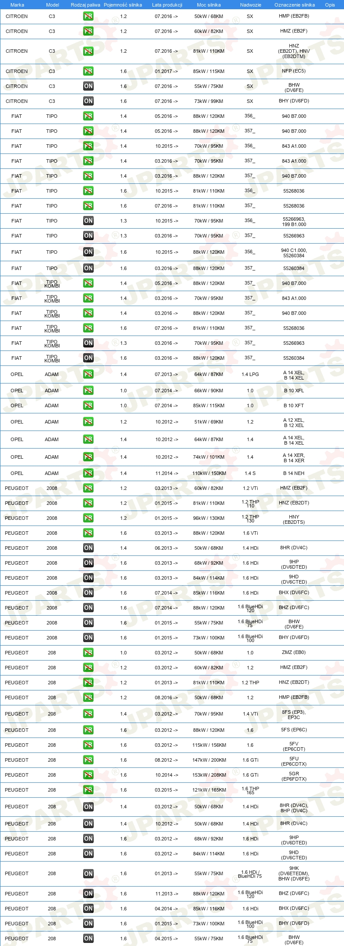Click PB icon in Opel Adam 1.4 LPG row
The image size is (344, 946).
88,374
